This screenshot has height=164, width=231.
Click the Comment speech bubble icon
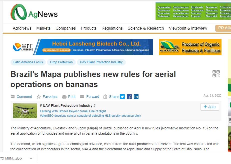13,97
